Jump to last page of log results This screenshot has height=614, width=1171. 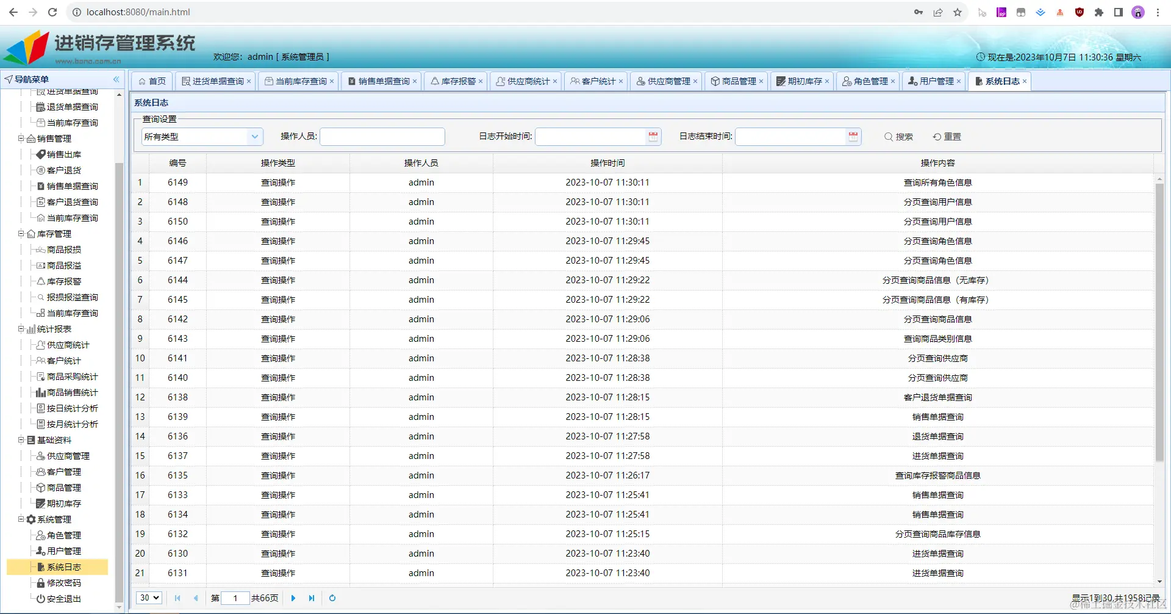(312, 598)
